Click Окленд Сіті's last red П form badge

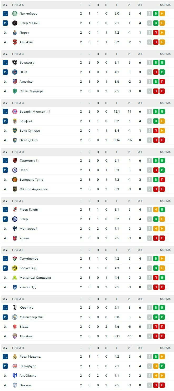point(162,140)
